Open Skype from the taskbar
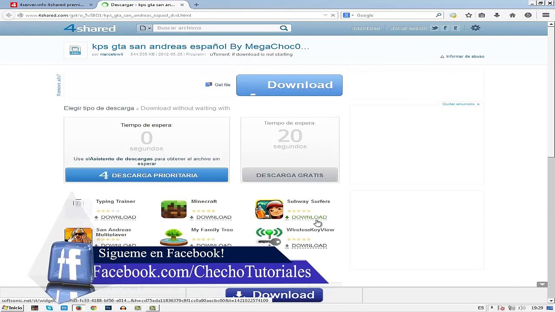 tap(49, 308)
